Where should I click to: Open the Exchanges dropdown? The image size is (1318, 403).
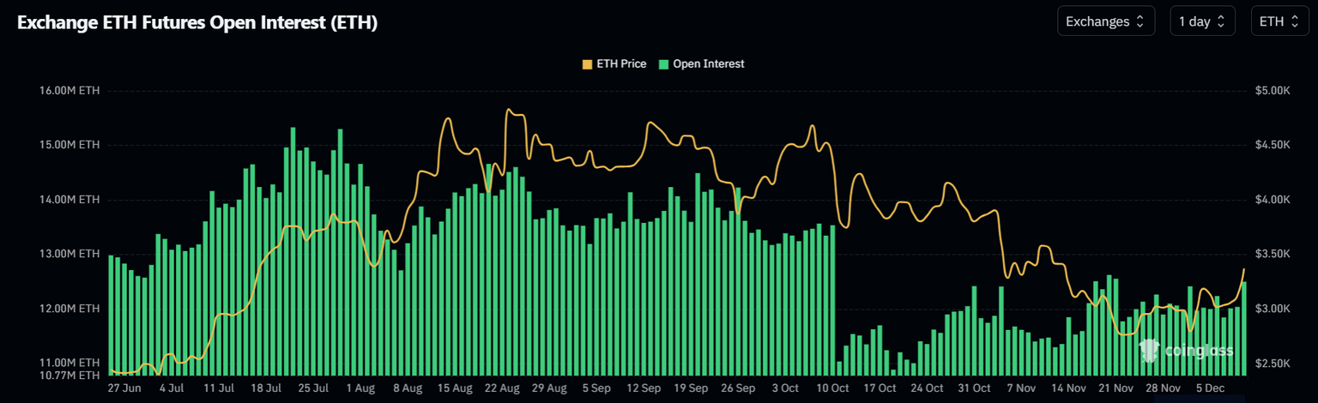coord(1105,21)
